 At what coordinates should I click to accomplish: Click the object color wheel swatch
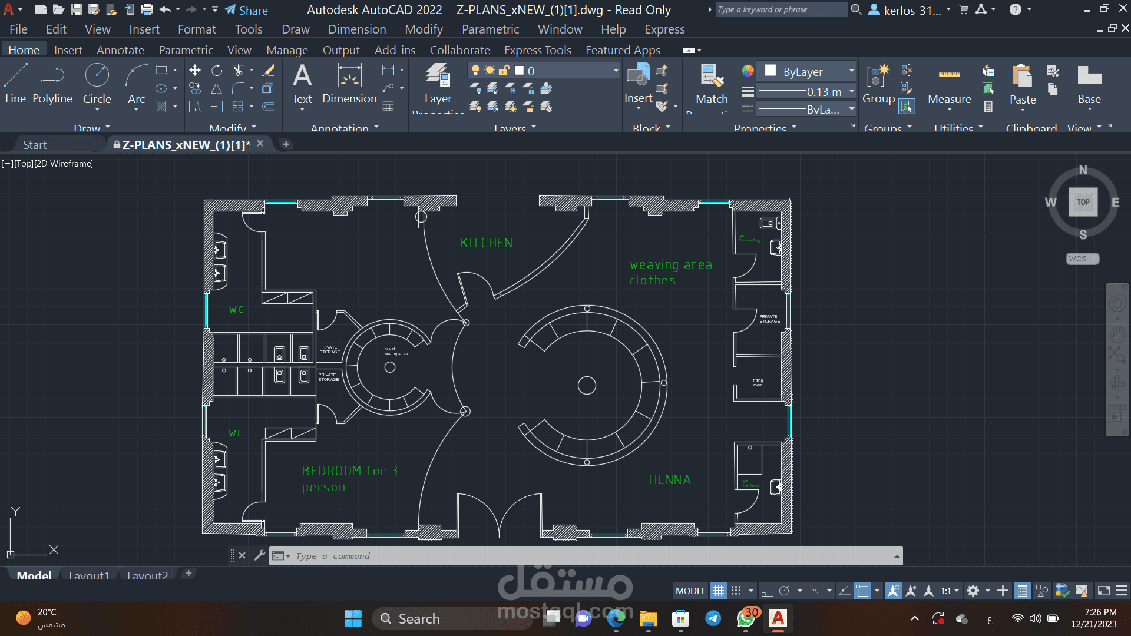(x=748, y=71)
